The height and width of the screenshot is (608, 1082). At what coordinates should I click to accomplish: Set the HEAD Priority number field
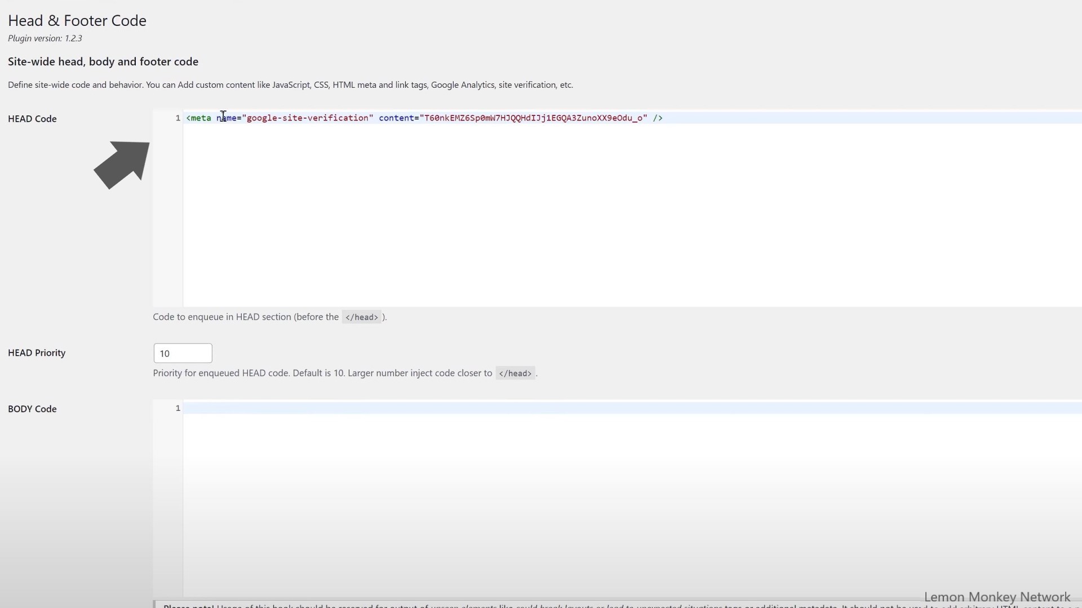point(183,353)
